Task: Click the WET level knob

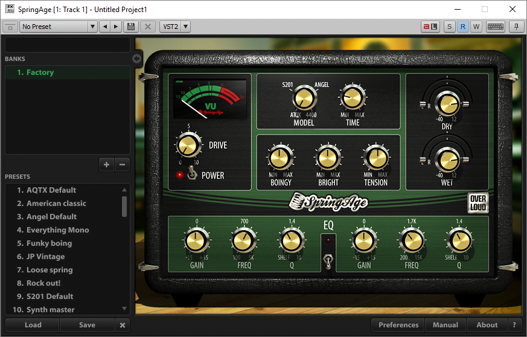Action: click(447, 160)
